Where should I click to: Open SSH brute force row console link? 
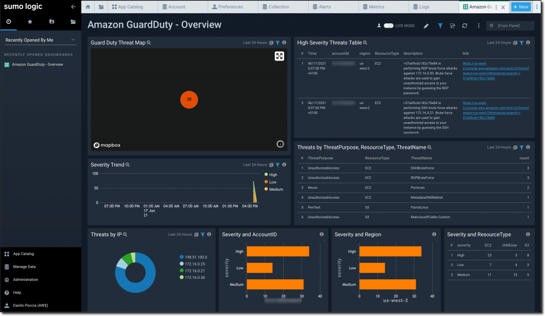pos(496,110)
